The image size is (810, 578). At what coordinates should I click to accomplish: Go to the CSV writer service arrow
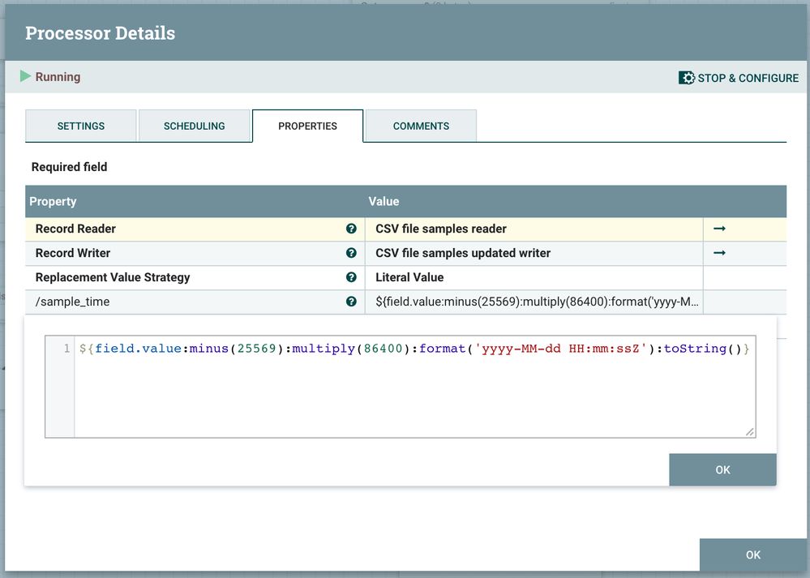pyautogui.click(x=719, y=253)
